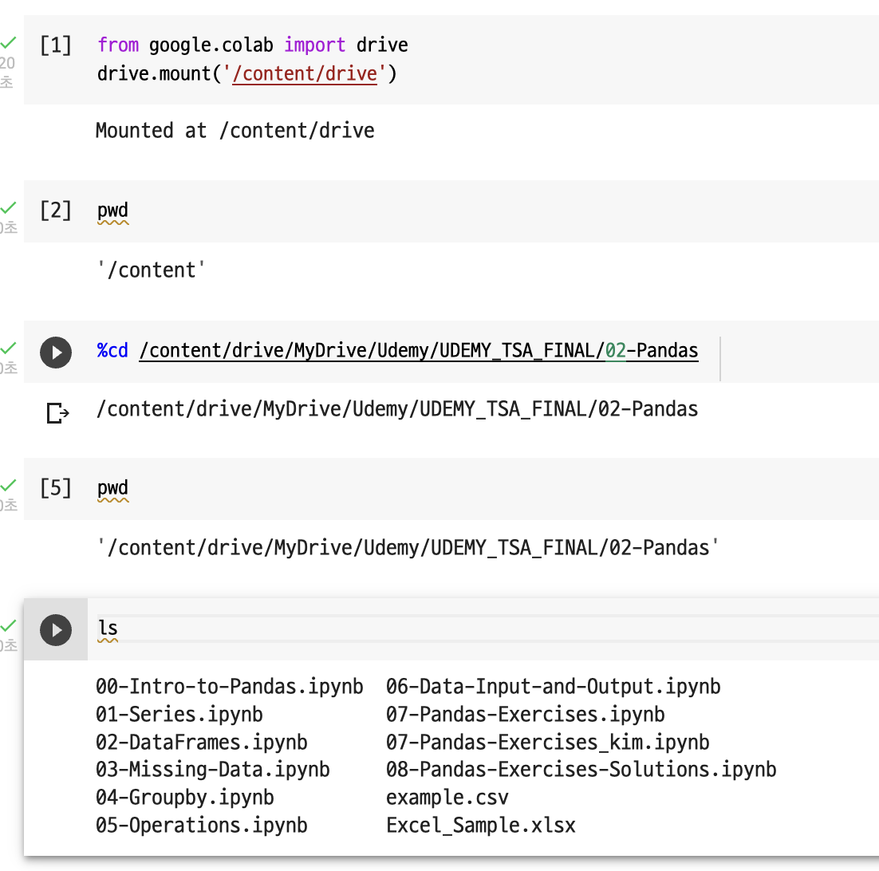879x871 pixels.
Task: Click 07-Pandas-Exercises_kim.ipynb in ls output
Action: click(x=548, y=742)
